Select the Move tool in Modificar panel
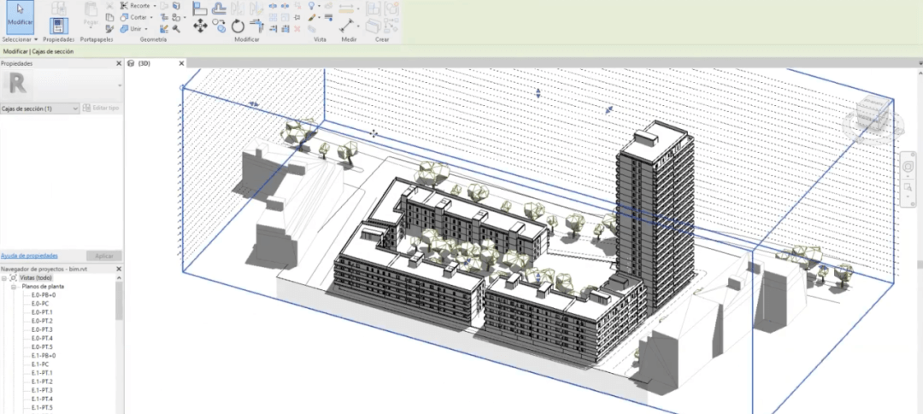 200,27
